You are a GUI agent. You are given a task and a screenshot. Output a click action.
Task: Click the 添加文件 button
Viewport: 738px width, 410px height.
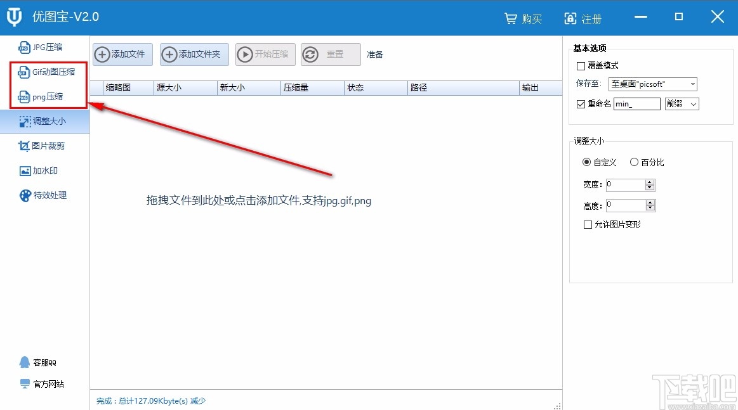(x=122, y=54)
